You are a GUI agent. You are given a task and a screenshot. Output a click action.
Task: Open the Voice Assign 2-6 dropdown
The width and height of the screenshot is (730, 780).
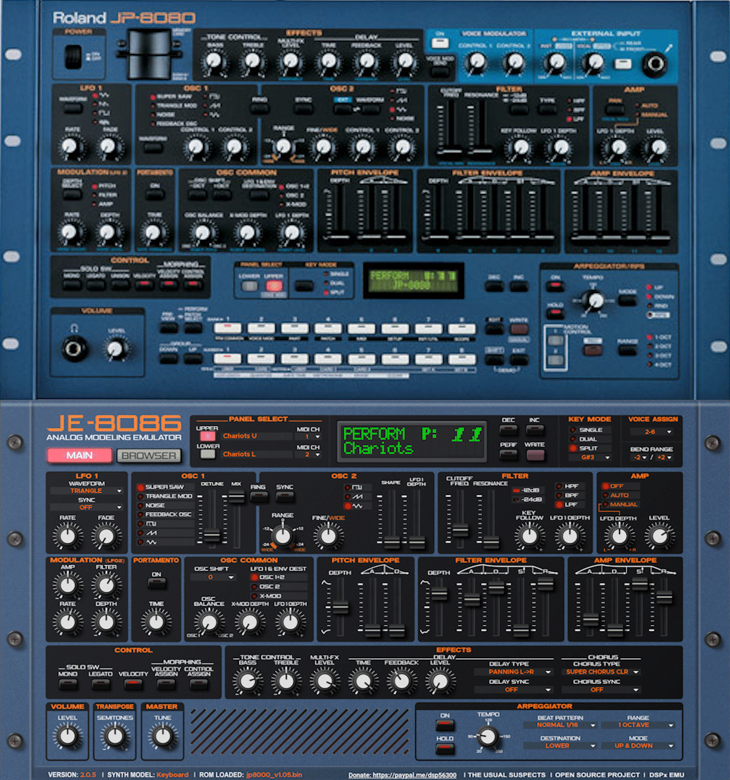pyautogui.click(x=653, y=432)
